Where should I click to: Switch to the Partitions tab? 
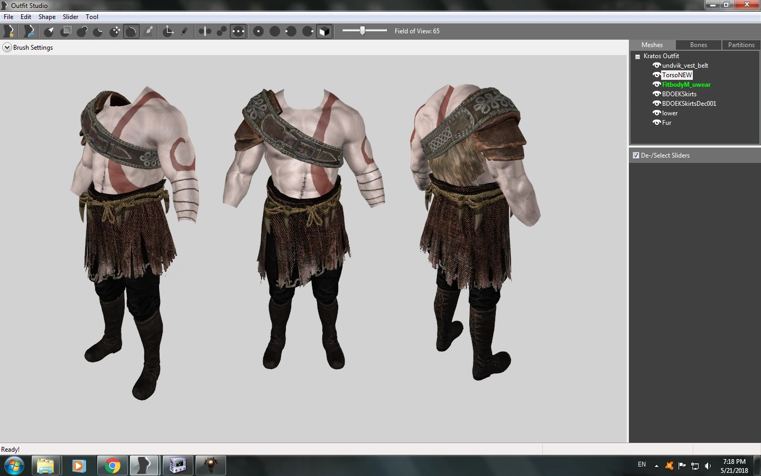[741, 45]
